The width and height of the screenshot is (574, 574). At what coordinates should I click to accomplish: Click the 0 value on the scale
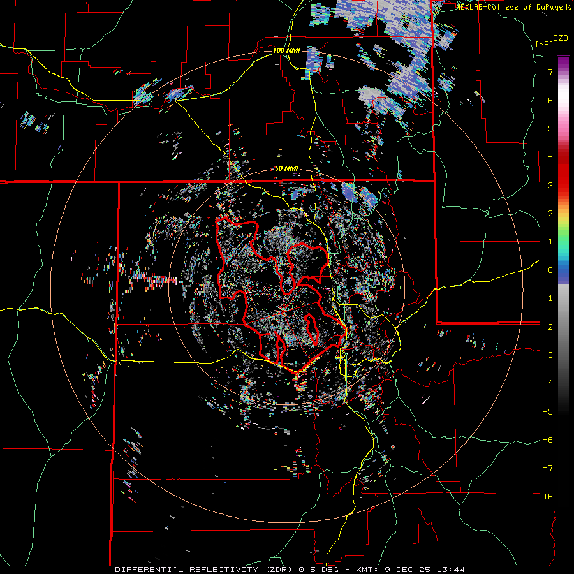point(550,270)
